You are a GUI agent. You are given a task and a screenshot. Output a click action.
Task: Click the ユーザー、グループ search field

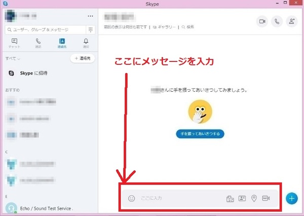(46, 30)
